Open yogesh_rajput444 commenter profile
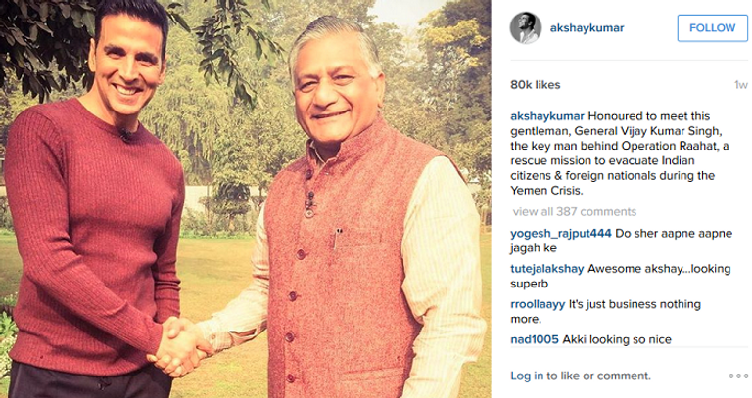Image resolution: width=752 pixels, height=398 pixels. (561, 234)
